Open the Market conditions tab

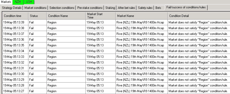(35, 8)
